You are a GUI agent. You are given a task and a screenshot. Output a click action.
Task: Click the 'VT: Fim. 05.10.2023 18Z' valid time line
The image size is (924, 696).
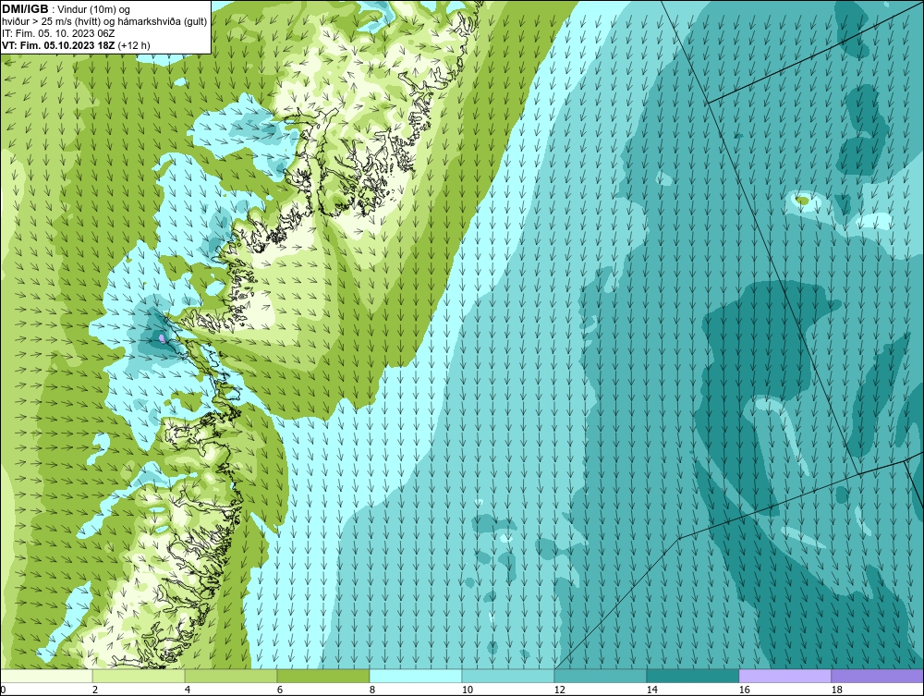(x=57, y=45)
